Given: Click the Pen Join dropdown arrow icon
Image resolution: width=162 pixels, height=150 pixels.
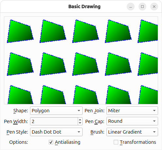Looking at the screenshot, I should click(x=154, y=111).
